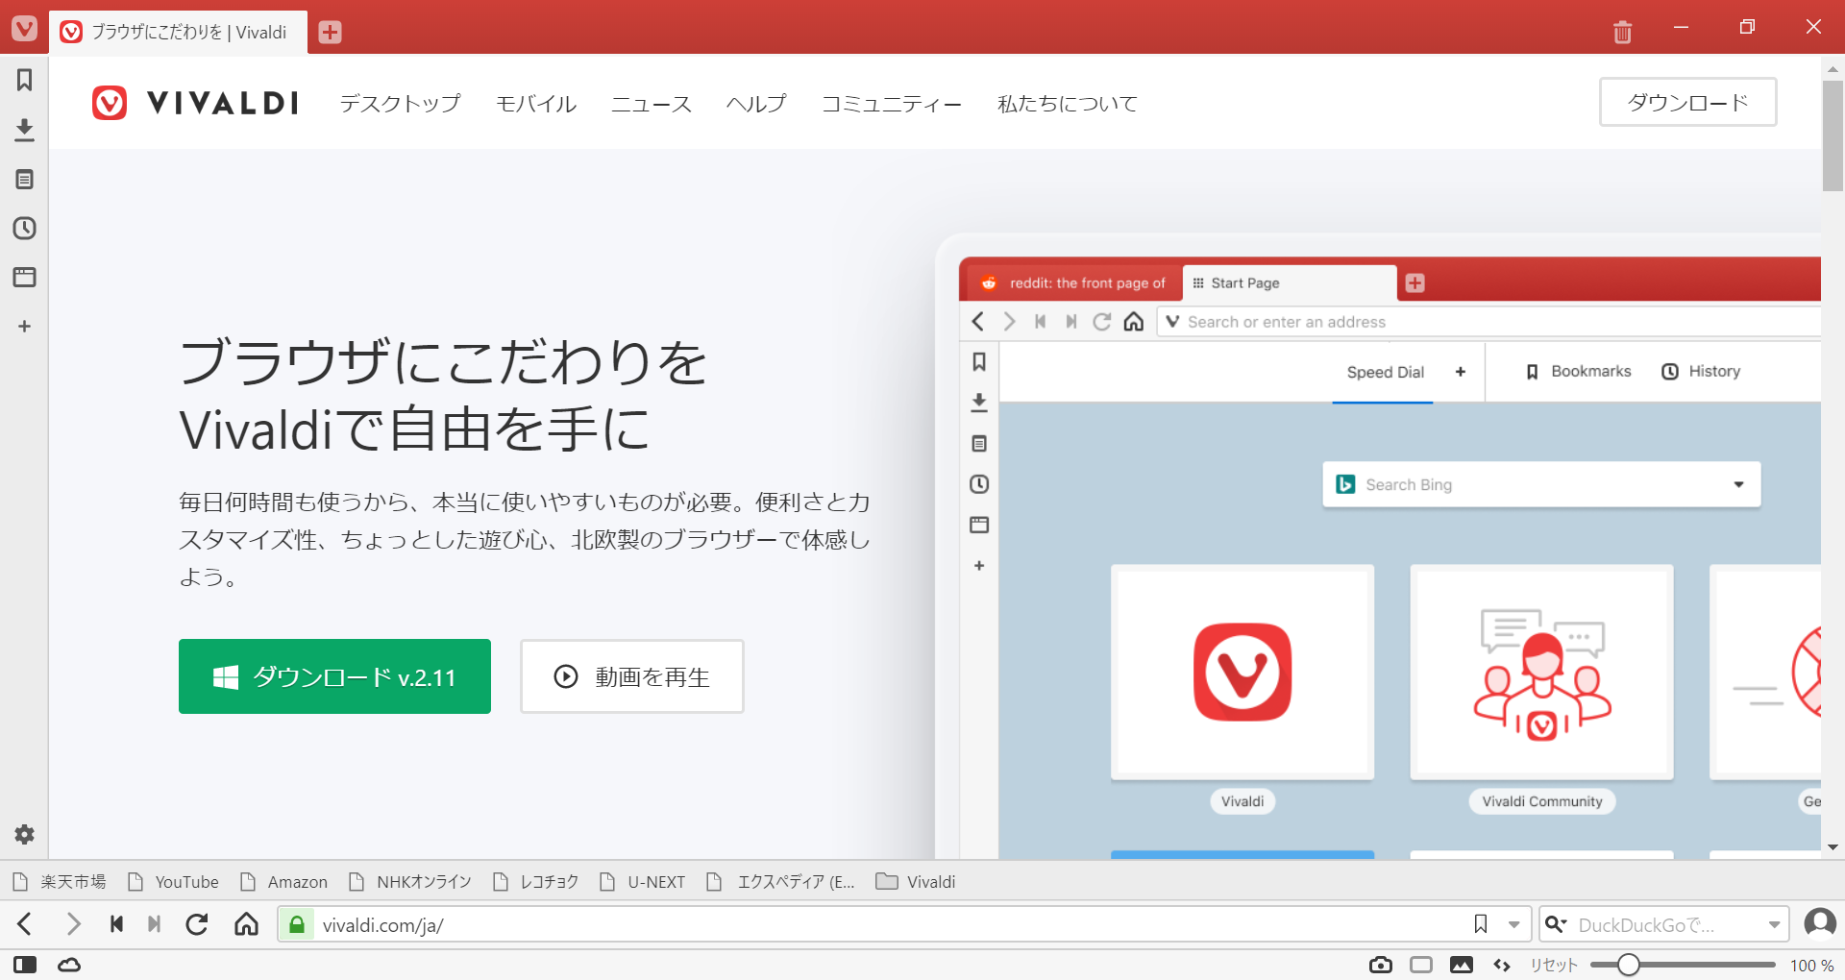Screen dimensions: 1845x980
Task: Open the モバイル menu item
Action: pyautogui.click(x=535, y=103)
